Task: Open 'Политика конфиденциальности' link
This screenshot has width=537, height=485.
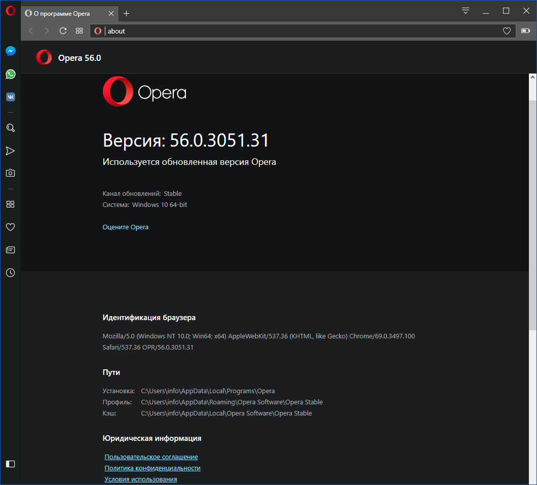Action: (x=152, y=468)
